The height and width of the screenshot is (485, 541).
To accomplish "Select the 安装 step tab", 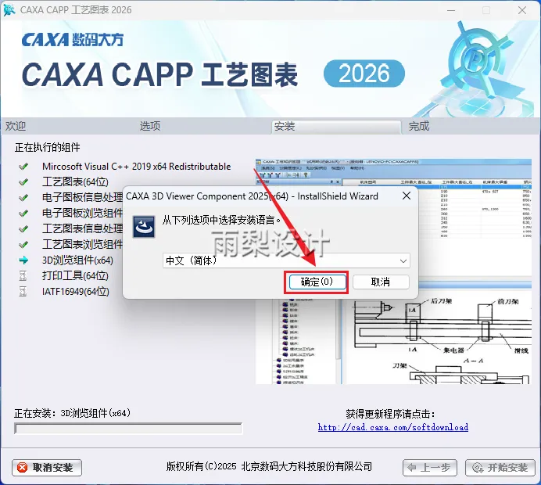I will tap(336, 127).
